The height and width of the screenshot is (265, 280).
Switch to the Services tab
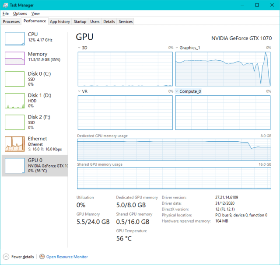tap(126, 21)
